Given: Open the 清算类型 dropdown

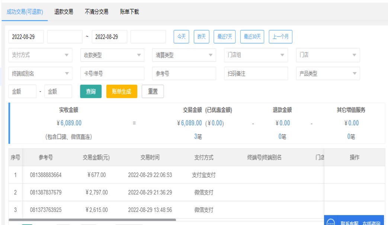Looking at the screenshot, I should click(184, 55).
